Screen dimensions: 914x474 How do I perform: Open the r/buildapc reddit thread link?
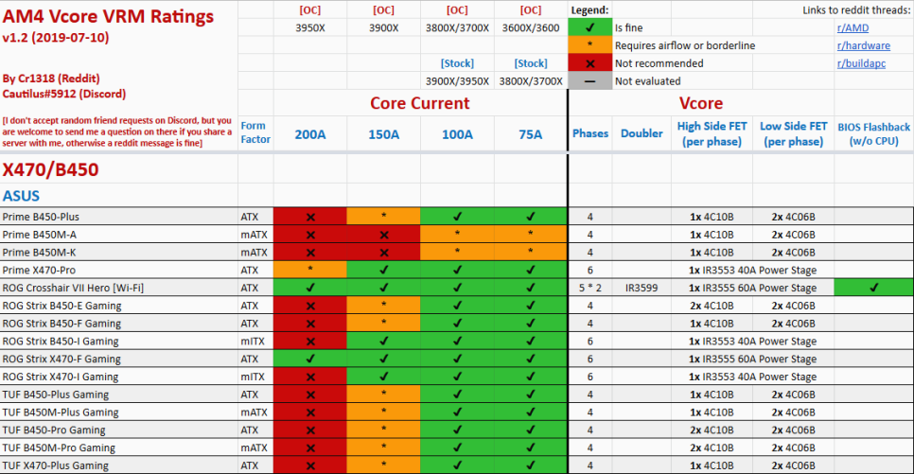click(861, 63)
